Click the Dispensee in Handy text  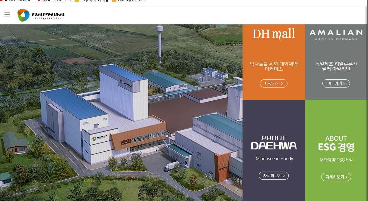point(274,159)
